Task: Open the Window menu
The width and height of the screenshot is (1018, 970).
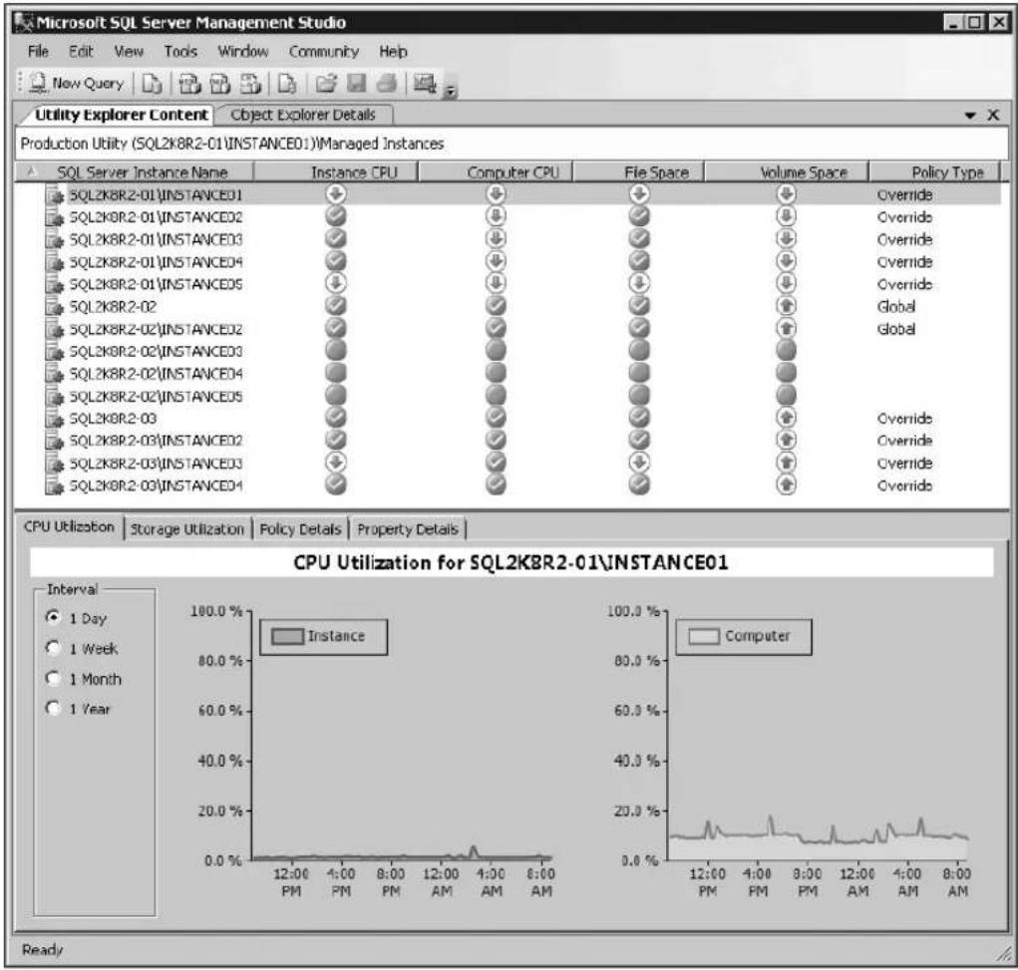Action: click(243, 51)
